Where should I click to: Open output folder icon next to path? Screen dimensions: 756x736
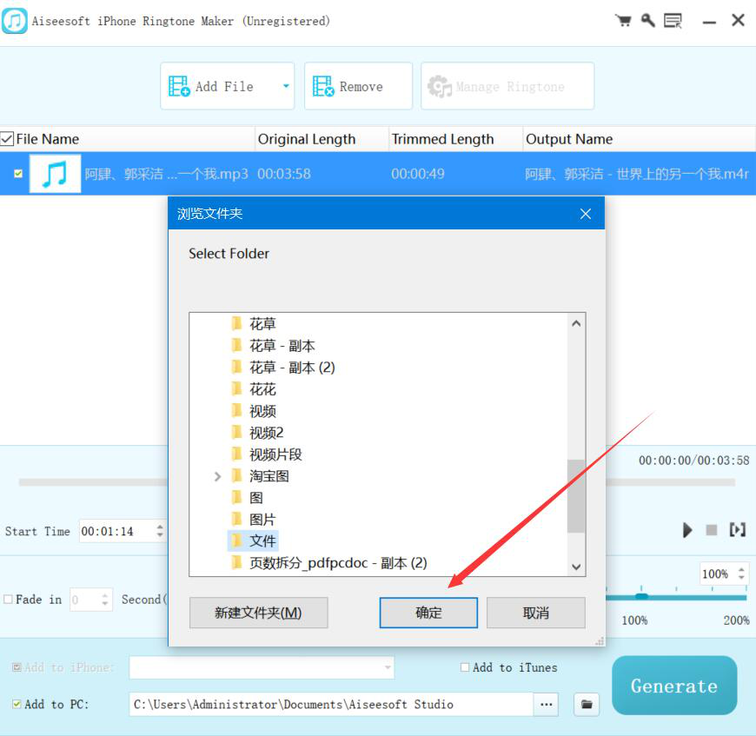tap(587, 704)
